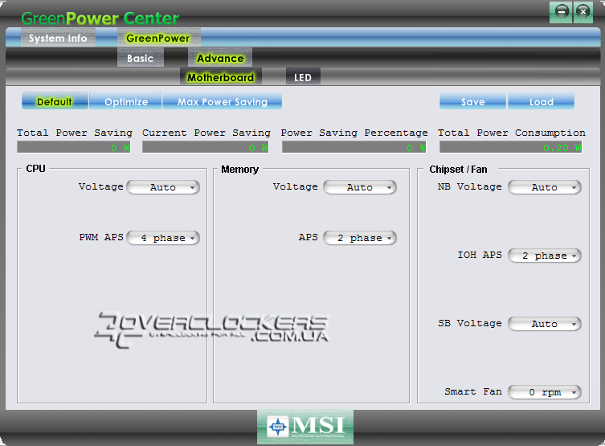Select the Motherboard tab
This screenshot has height=446, width=605.
(221, 77)
